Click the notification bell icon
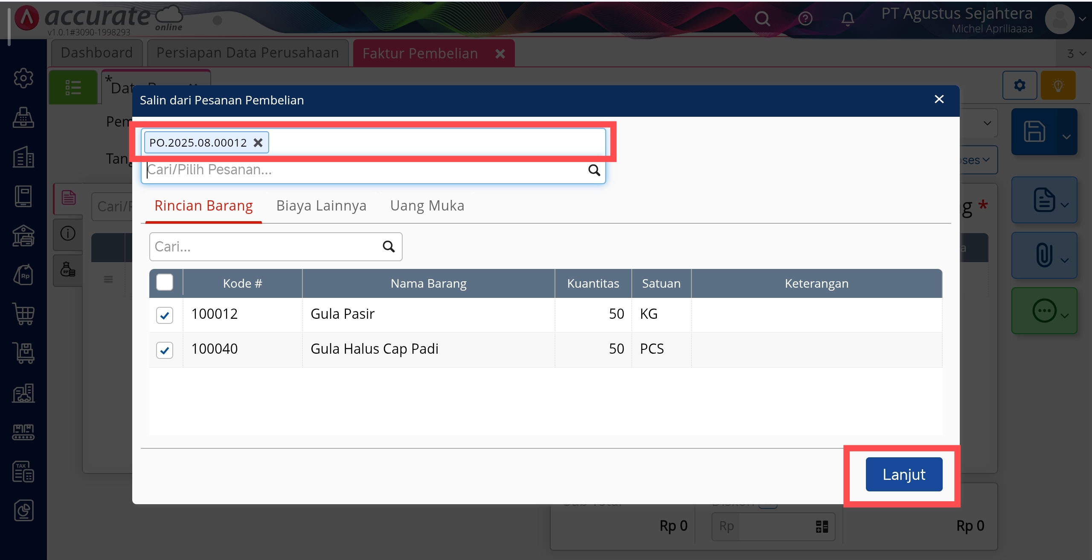 coord(848,19)
